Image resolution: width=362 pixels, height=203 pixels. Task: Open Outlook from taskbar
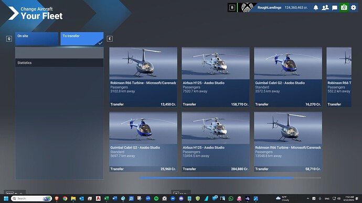coord(81,198)
